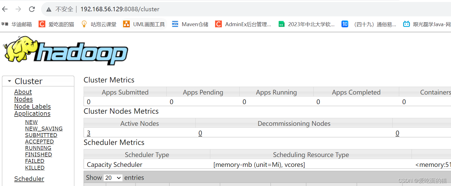The image size is (451, 186).
Task: Click the browser forward arrow
Action: 18,9
